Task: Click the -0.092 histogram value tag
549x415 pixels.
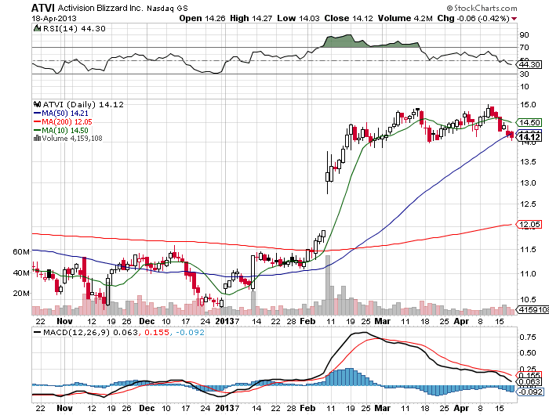Action: [x=530, y=392]
